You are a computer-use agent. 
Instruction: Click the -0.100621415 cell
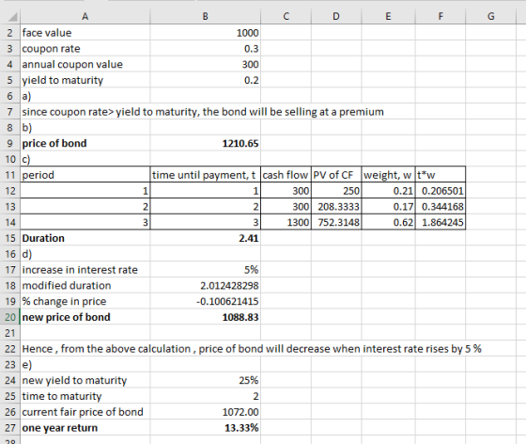(x=206, y=301)
